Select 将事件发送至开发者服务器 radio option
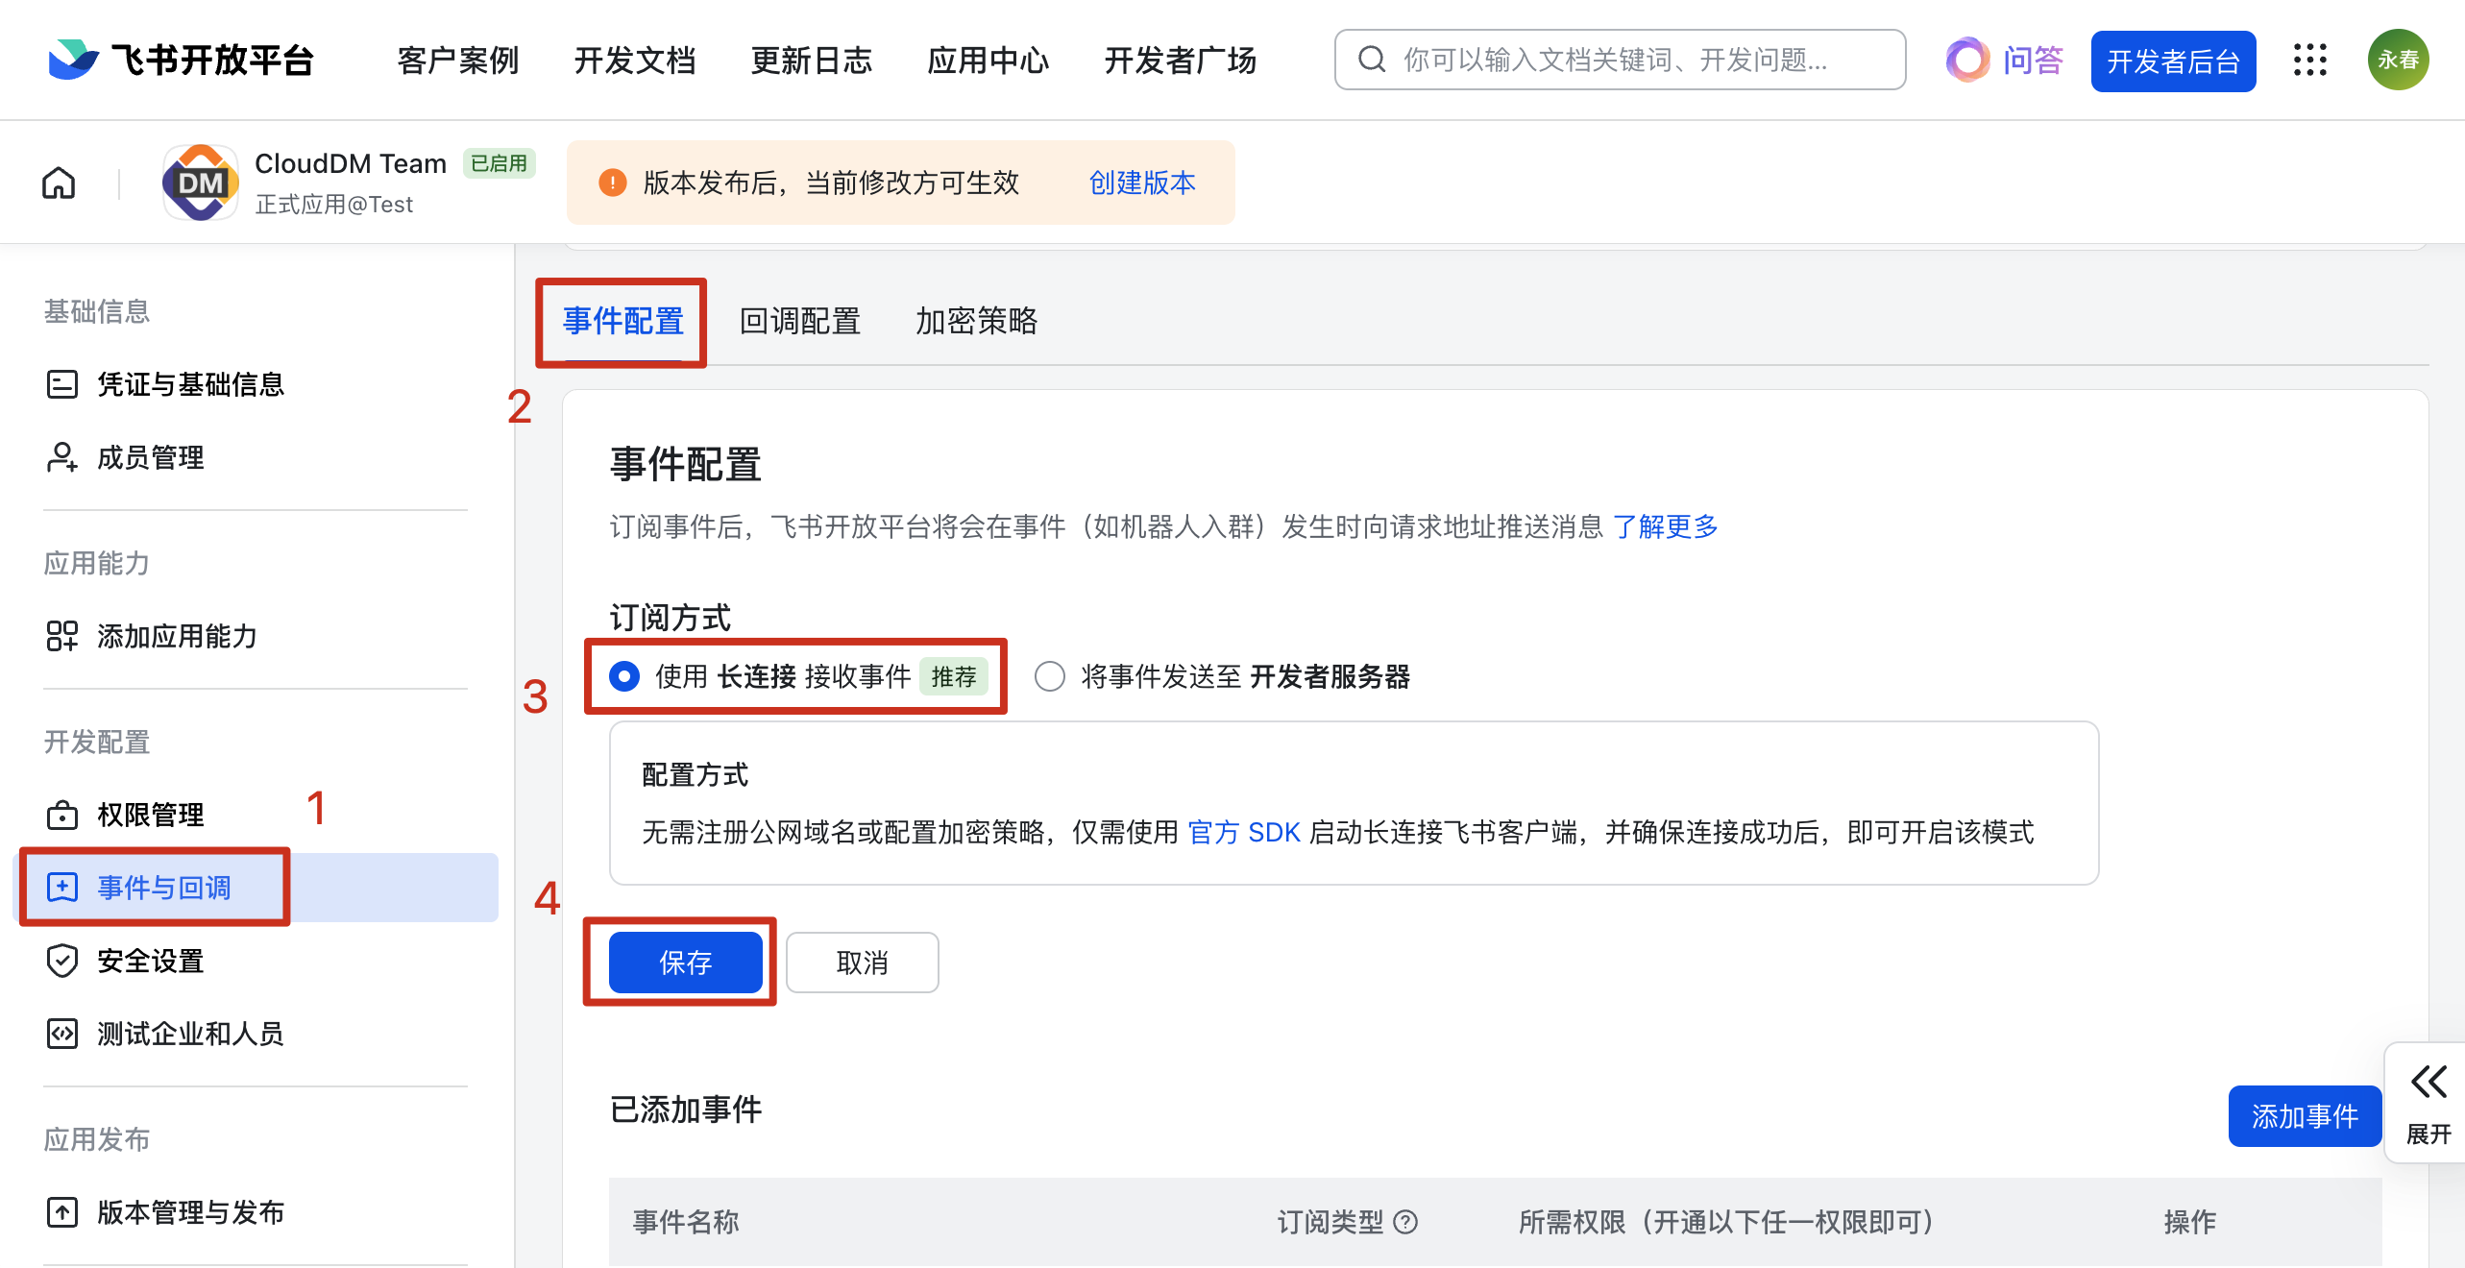Viewport: 2465px width, 1268px height. 1049,676
